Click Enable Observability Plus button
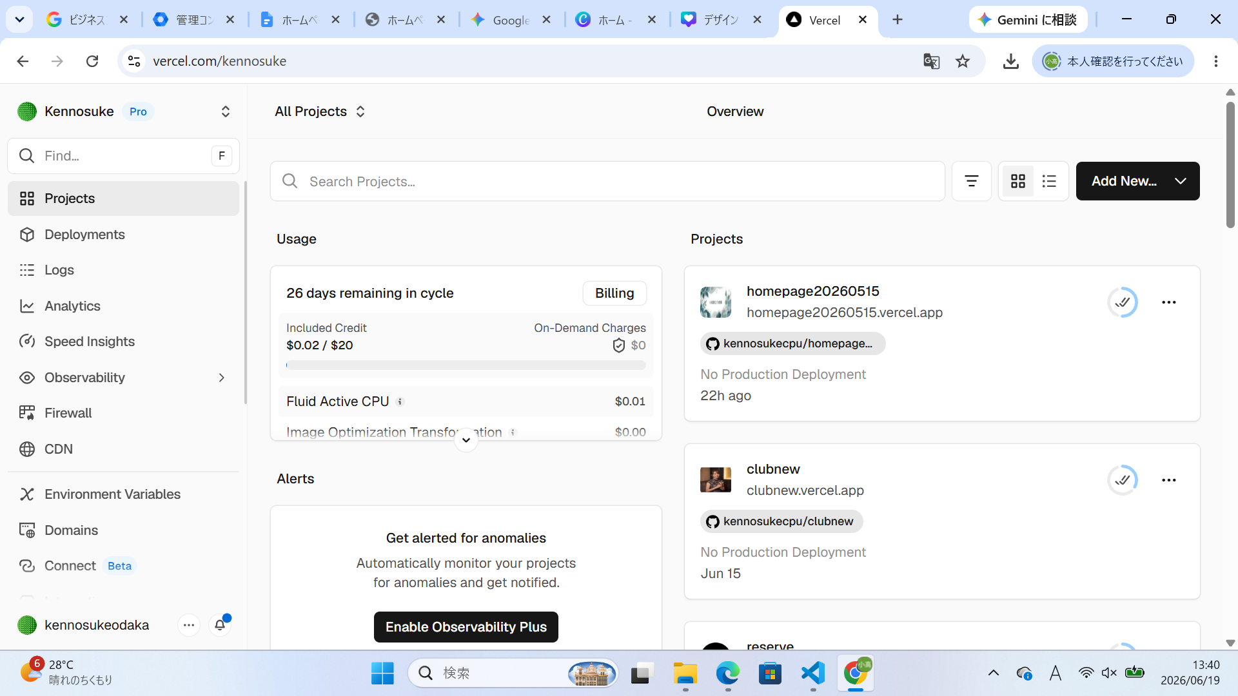This screenshot has height=696, width=1238. (x=466, y=627)
